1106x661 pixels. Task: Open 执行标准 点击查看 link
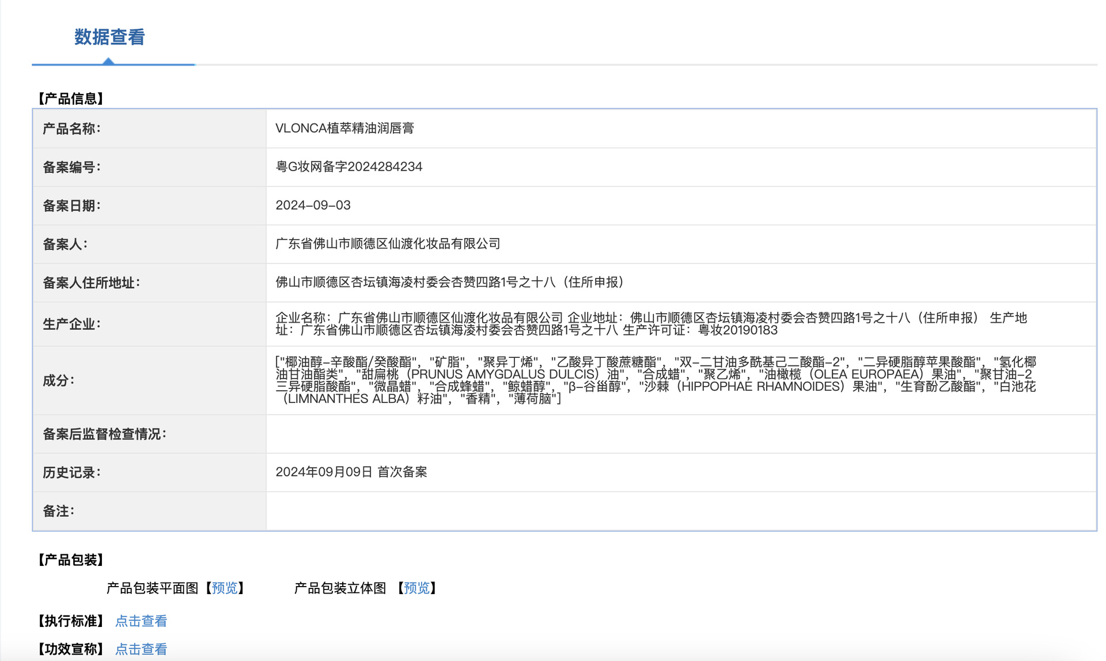coord(141,621)
